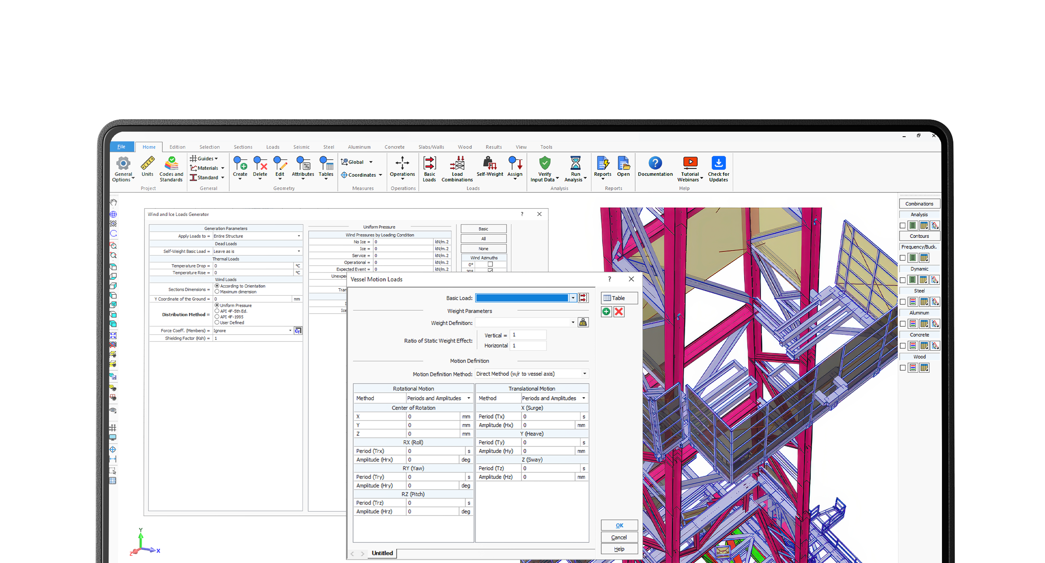
Task: Click Help in Vessel Motion Loads
Action: [x=619, y=549]
